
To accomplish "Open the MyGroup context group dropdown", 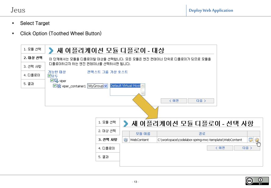I will pyautogui.click(x=98, y=86).
